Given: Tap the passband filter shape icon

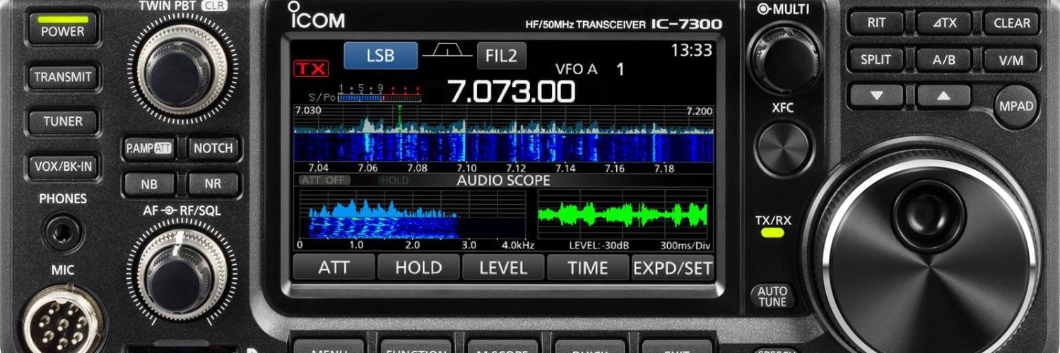Looking at the screenshot, I should [447, 51].
